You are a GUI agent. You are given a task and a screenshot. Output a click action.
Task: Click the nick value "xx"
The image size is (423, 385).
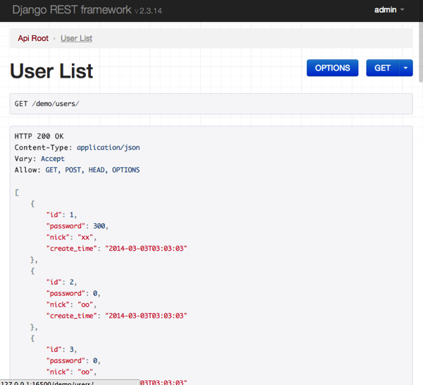click(85, 237)
